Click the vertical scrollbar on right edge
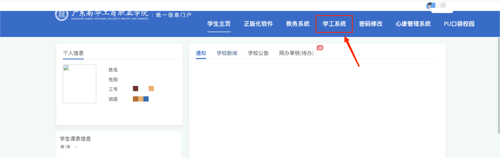Viewport: 500px width, 158px height. point(497,71)
